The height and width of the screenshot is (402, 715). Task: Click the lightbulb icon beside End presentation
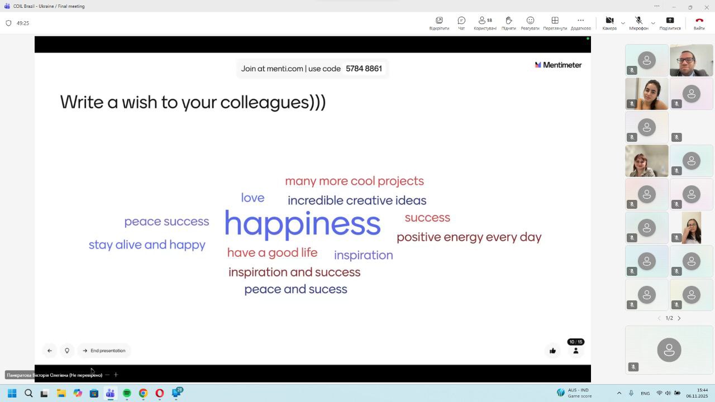coord(67,351)
